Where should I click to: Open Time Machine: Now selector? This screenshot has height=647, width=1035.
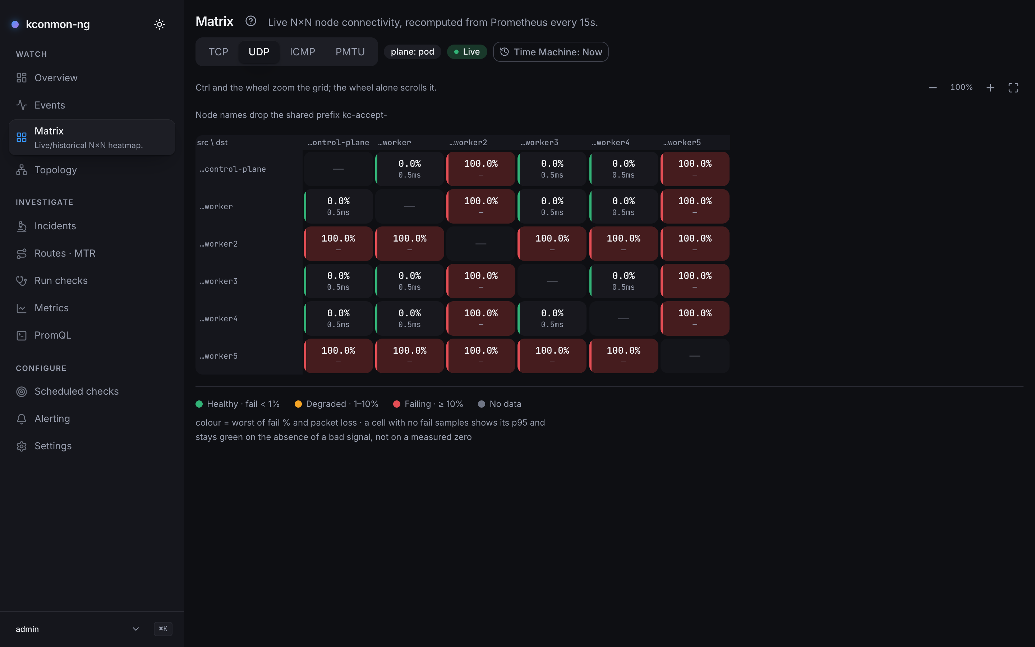[x=551, y=52]
